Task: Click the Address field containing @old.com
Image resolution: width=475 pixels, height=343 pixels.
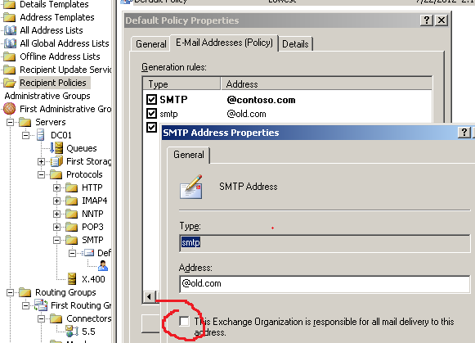Action: 325,284
